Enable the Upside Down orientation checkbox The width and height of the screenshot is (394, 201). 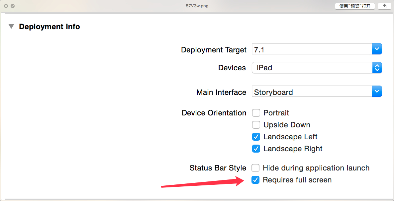[256, 125]
